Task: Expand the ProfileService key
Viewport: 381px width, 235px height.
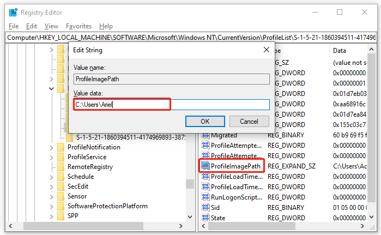Action: (x=51, y=158)
